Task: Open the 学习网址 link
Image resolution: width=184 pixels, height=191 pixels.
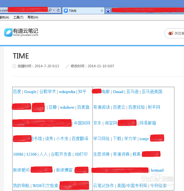Action: pos(102,139)
